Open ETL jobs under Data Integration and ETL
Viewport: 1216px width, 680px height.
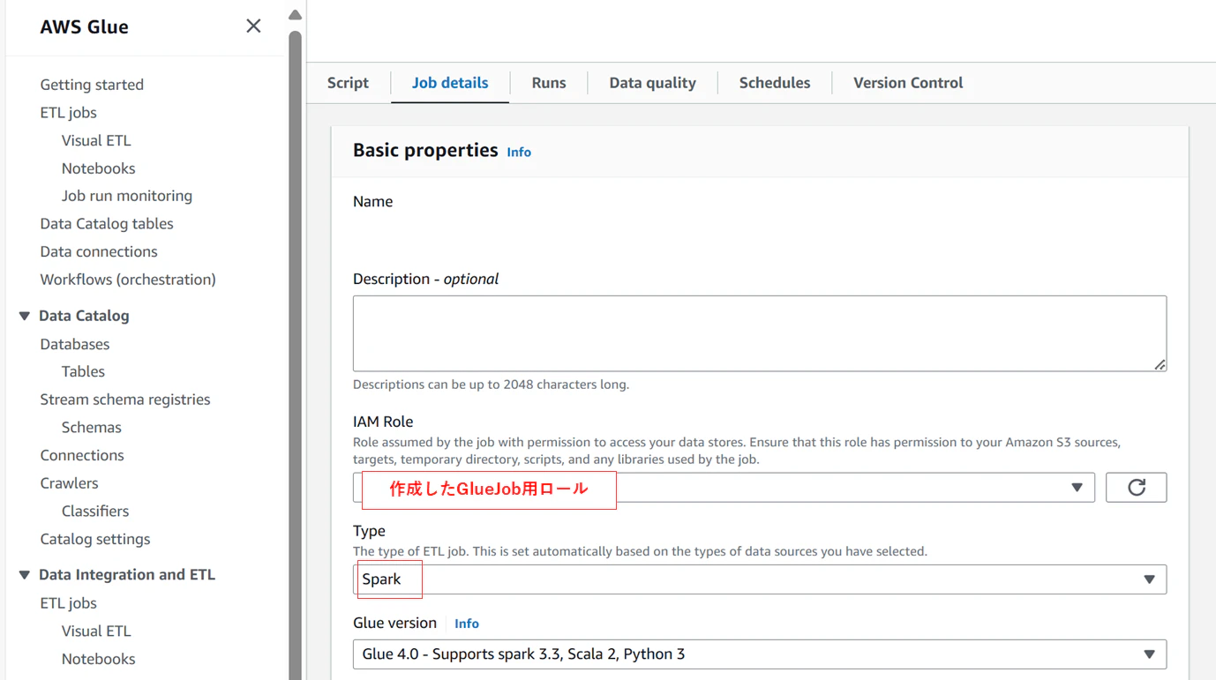pyautogui.click(x=68, y=603)
